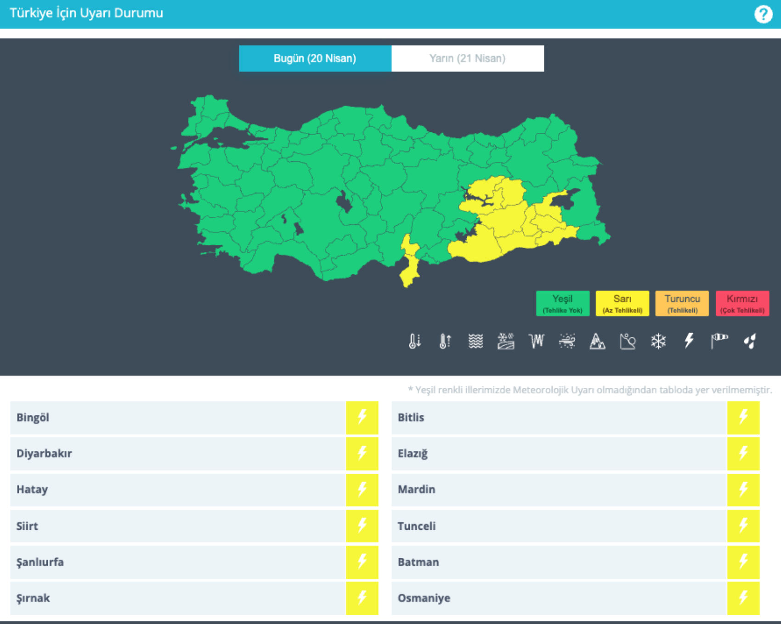Screen dimensions: 781x624
Task: Select the Şanlıurfa warning row
Action: pyautogui.click(x=177, y=562)
